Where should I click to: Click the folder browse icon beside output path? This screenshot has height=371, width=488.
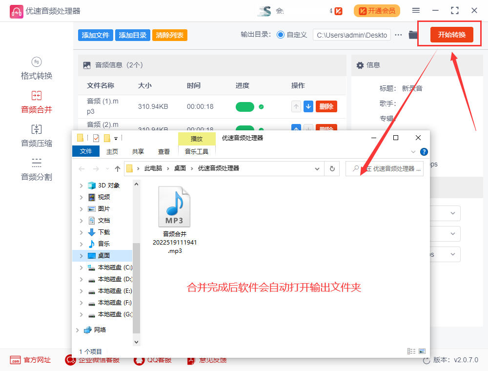pyautogui.click(x=413, y=35)
